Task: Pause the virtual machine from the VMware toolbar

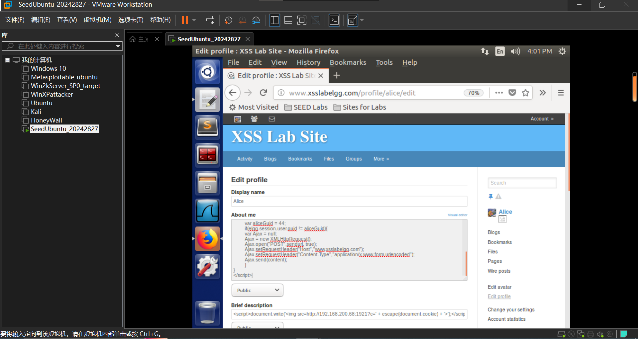Action: (185, 20)
